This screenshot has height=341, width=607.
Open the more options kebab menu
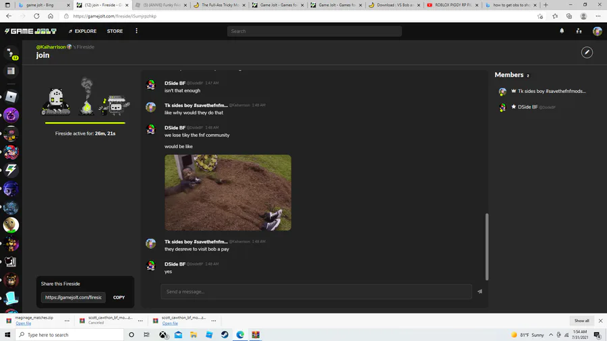coord(136,31)
